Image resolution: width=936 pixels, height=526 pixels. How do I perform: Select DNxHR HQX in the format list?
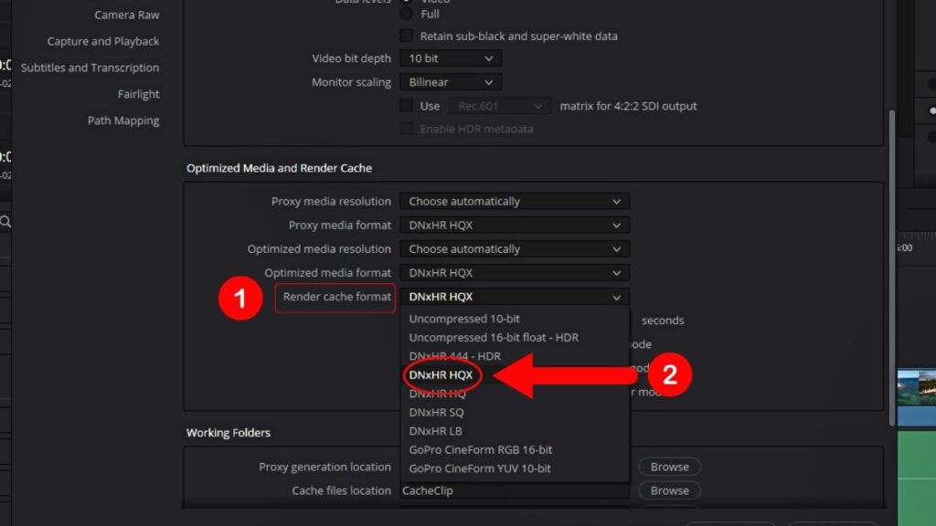click(x=442, y=374)
